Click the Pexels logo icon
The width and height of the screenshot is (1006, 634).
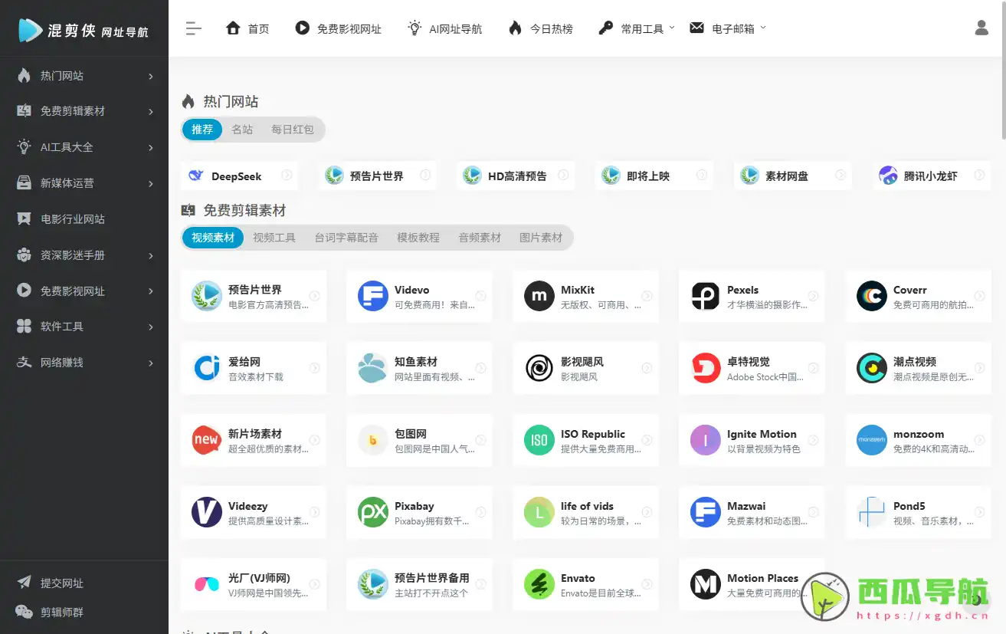pyautogui.click(x=704, y=296)
